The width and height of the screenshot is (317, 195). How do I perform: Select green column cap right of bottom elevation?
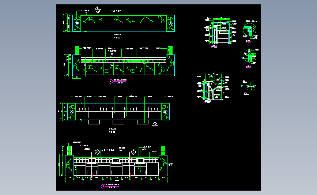pyautogui.click(x=163, y=151)
